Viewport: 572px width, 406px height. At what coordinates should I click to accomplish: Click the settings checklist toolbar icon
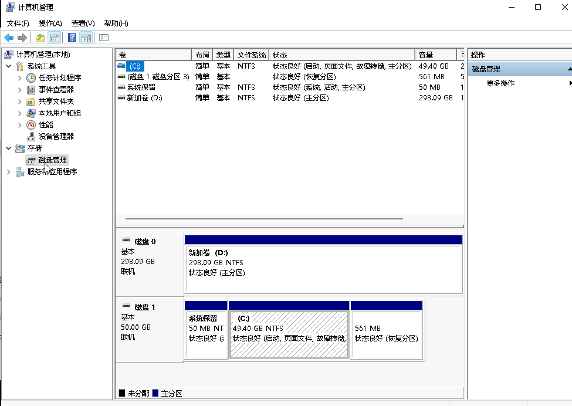pos(104,38)
